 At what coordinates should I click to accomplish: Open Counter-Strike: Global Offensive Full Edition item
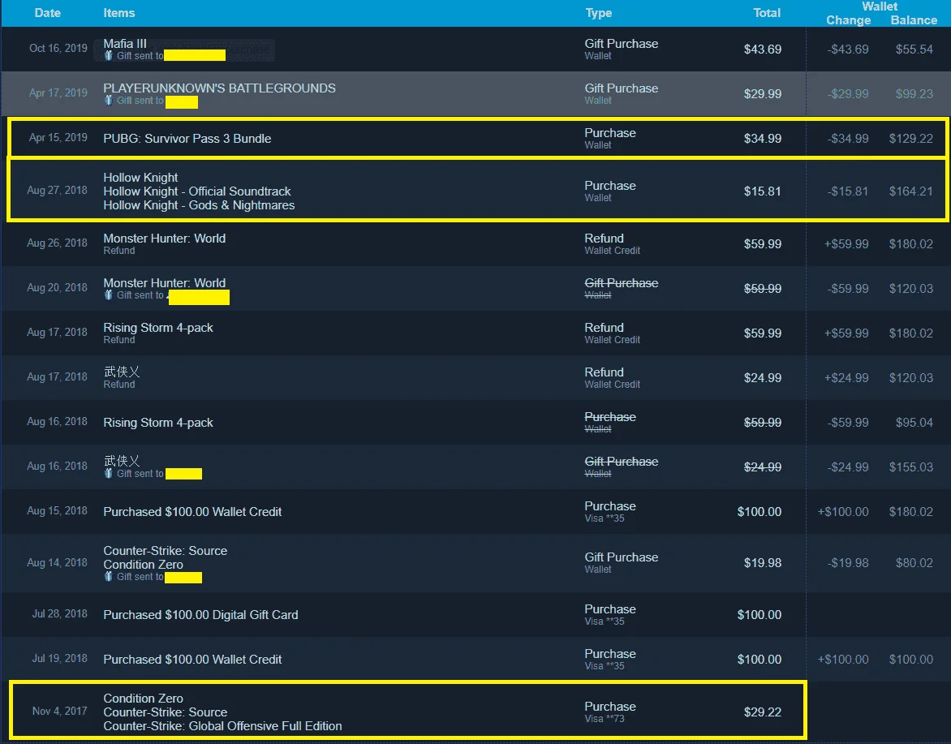point(222,726)
